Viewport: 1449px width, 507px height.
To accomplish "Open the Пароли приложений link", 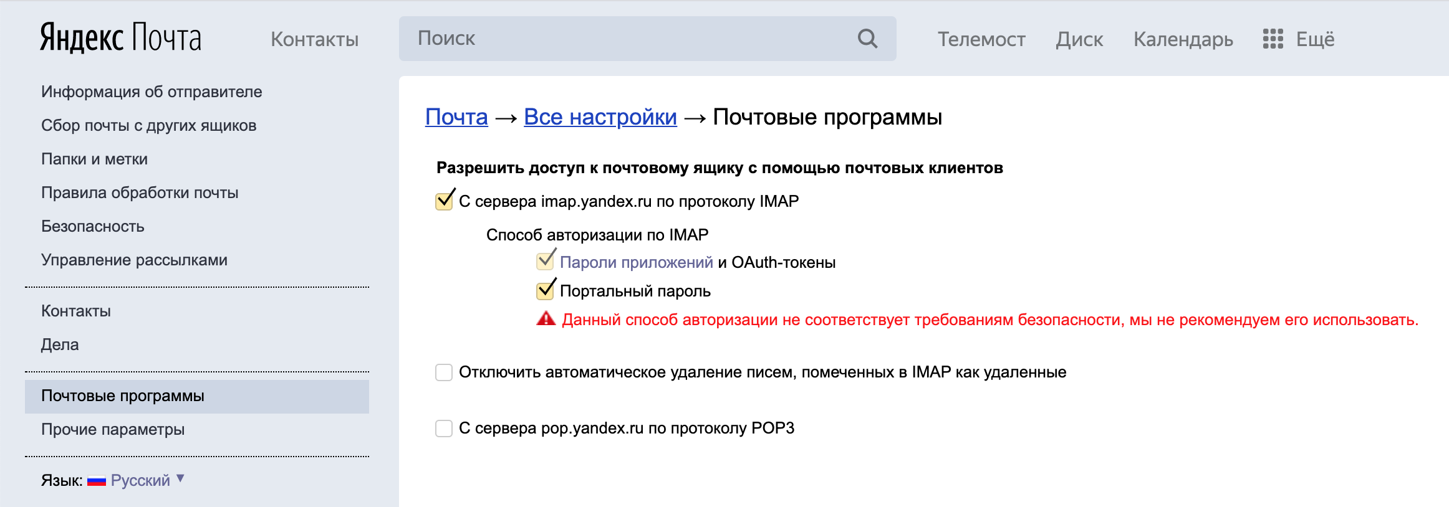I will click(x=636, y=262).
